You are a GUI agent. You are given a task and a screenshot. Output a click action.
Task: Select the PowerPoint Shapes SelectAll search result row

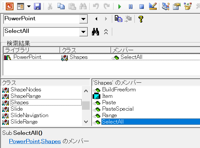(x=102, y=57)
